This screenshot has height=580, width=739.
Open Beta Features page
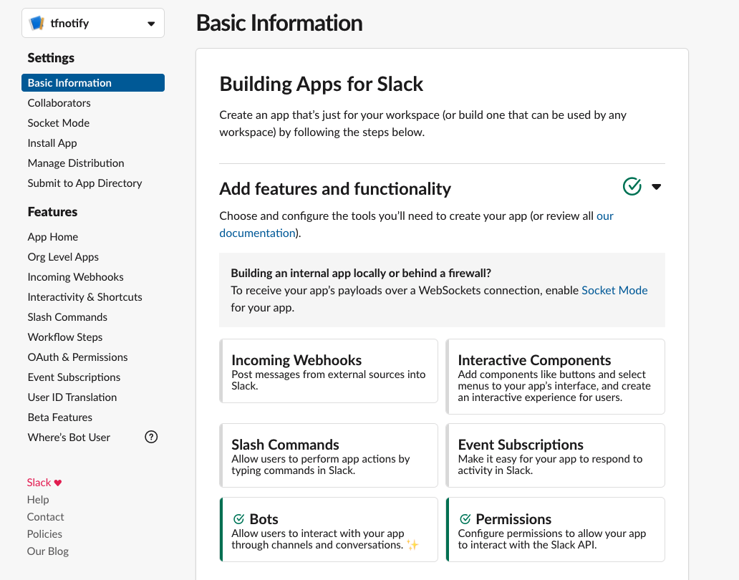(x=60, y=417)
